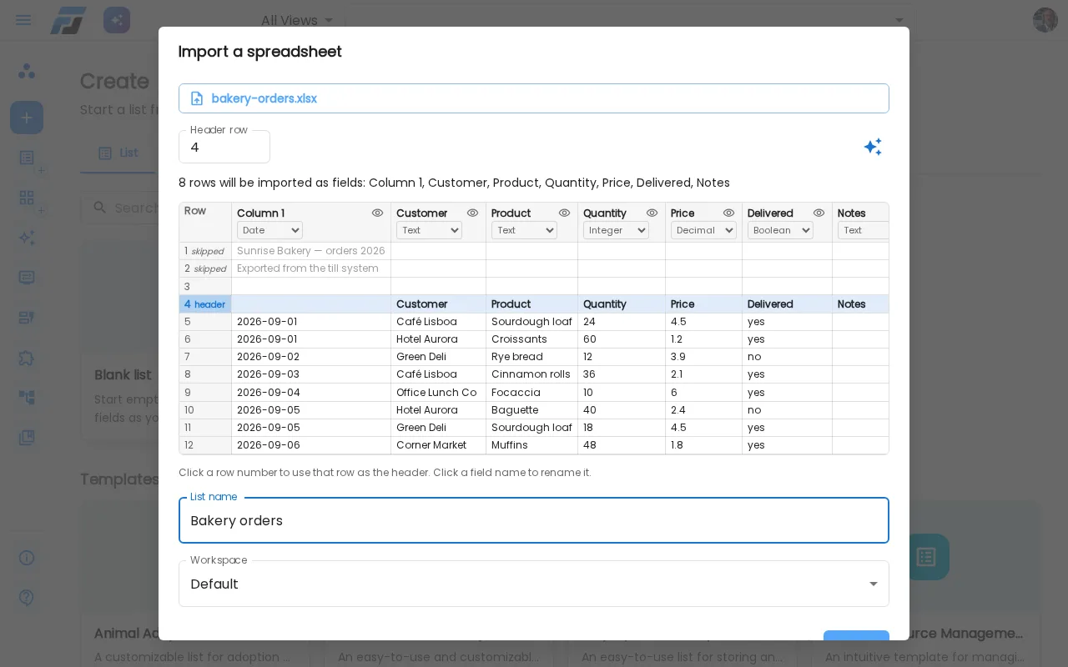Image resolution: width=1068 pixels, height=667 pixels.
Task: Switch to the List tab behind the dialog
Action: tap(118, 153)
